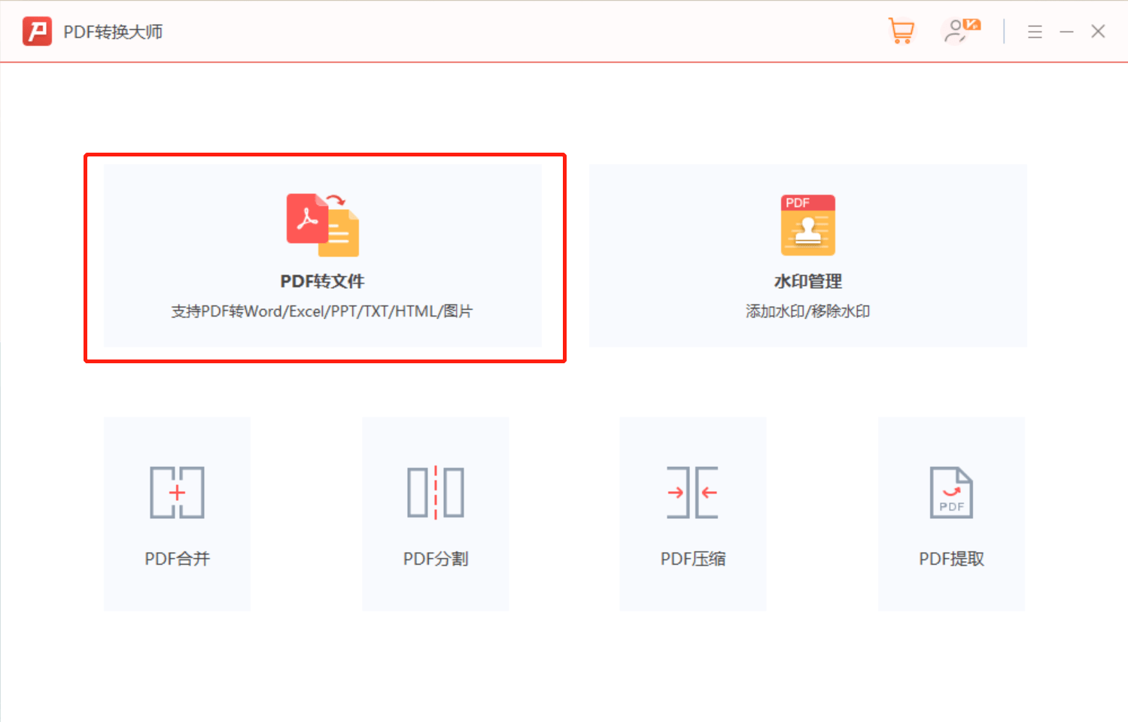Viewport: 1128px width, 722px height.
Task: Open the hamburger menu in title bar
Action: pyautogui.click(x=1035, y=32)
